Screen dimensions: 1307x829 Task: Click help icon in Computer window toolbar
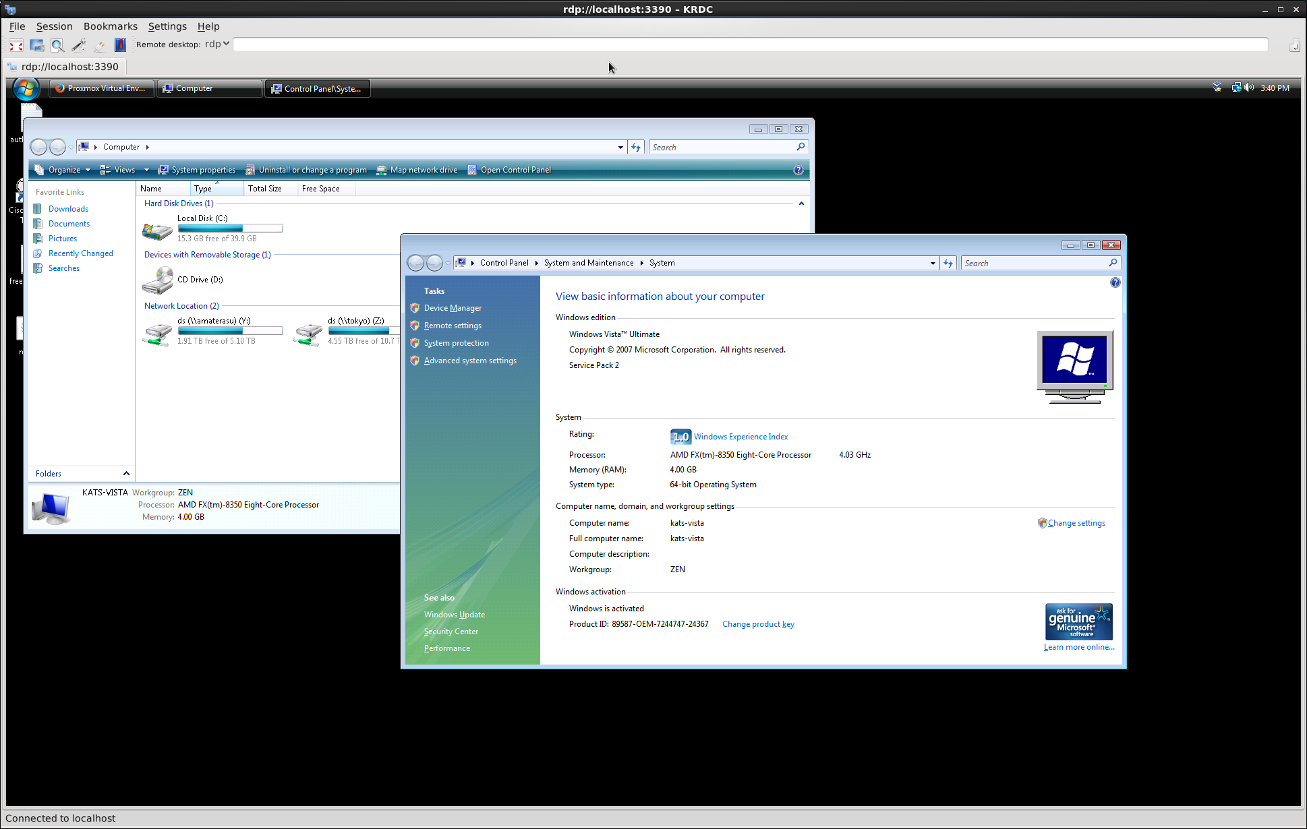798,170
